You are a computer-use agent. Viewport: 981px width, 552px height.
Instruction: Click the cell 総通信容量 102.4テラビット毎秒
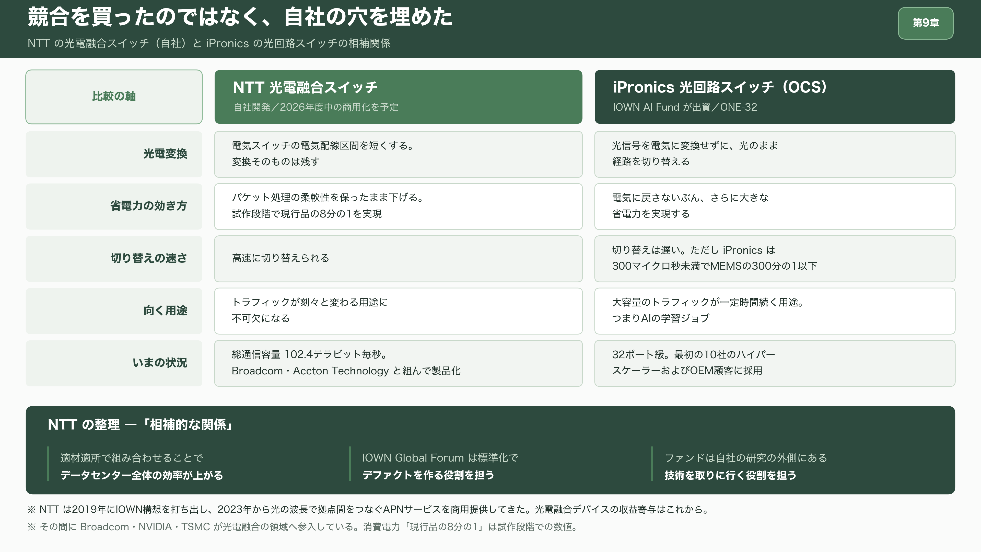point(398,363)
